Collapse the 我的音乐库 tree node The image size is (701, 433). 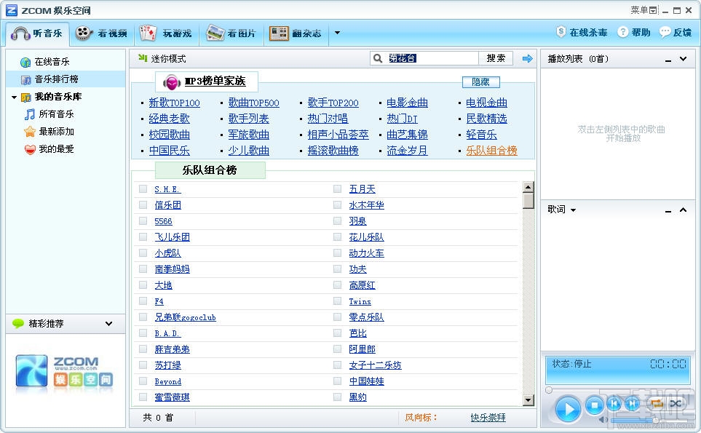[15, 97]
